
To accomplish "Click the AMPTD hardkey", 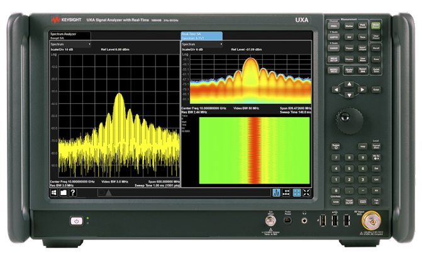I will pyautogui.click(x=334, y=37).
